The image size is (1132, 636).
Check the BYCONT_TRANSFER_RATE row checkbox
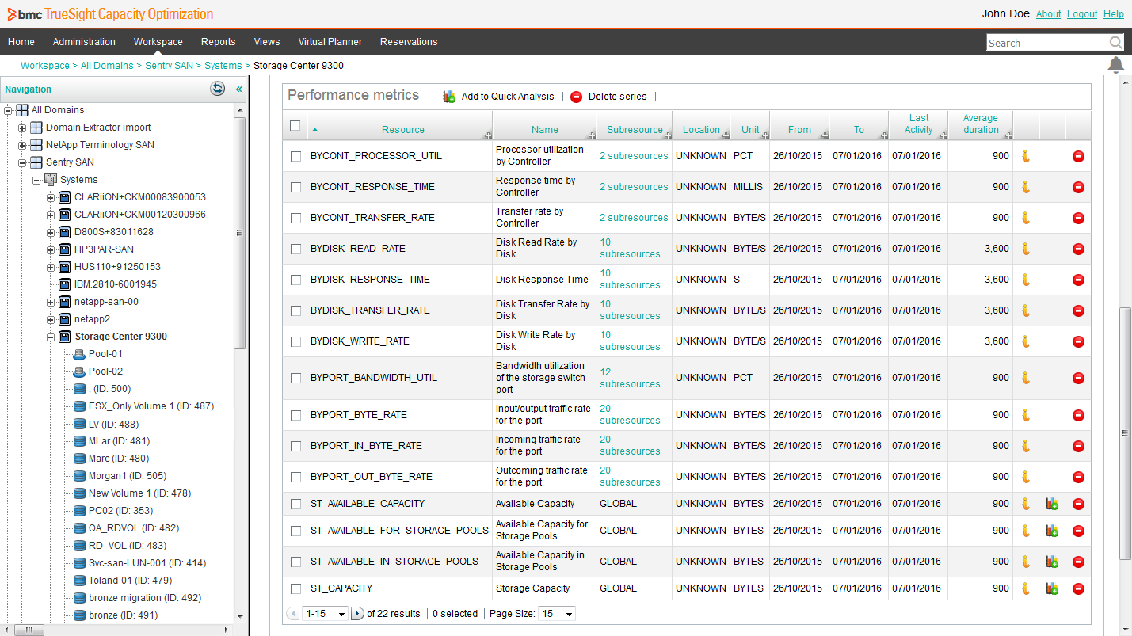coord(295,219)
